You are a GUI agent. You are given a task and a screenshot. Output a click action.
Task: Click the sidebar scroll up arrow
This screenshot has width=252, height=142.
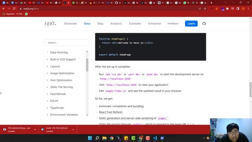[x=87, y=52]
